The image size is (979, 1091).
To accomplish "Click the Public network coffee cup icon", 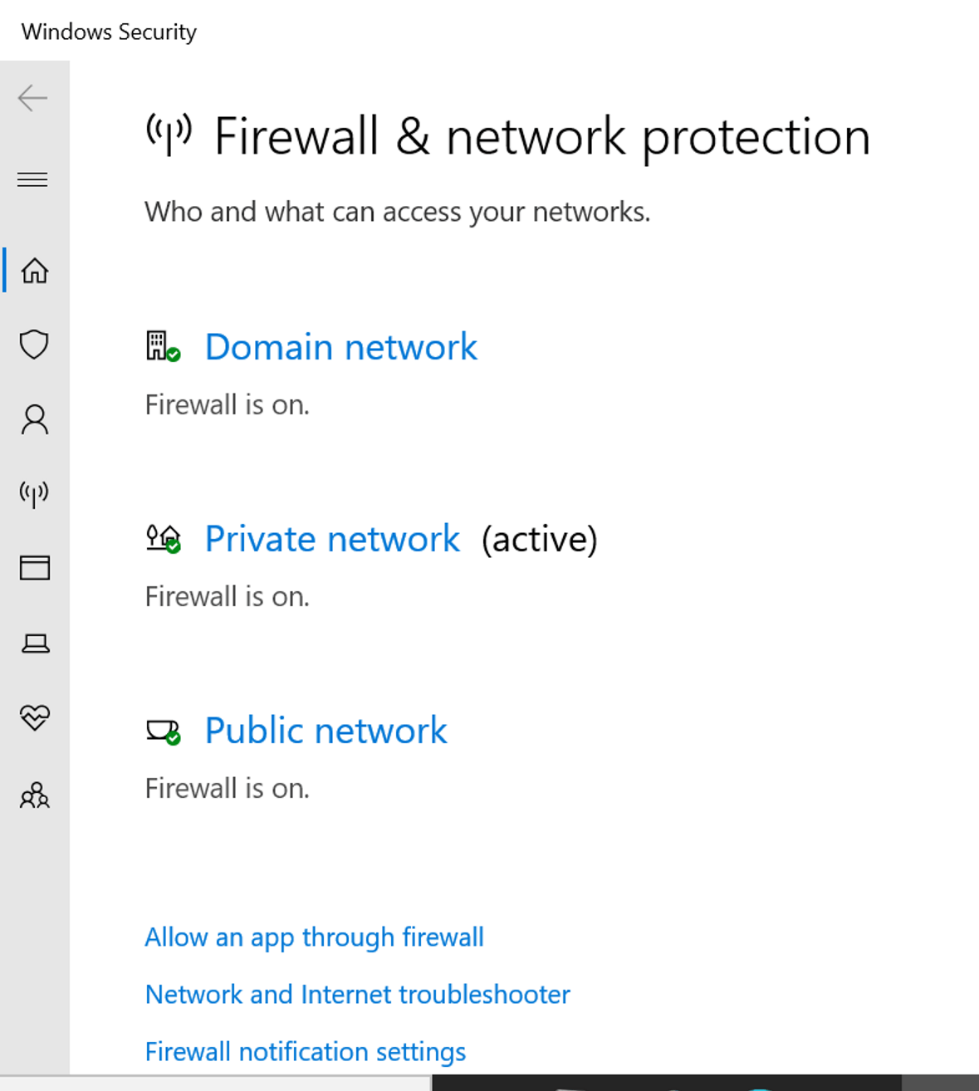I will (164, 731).
